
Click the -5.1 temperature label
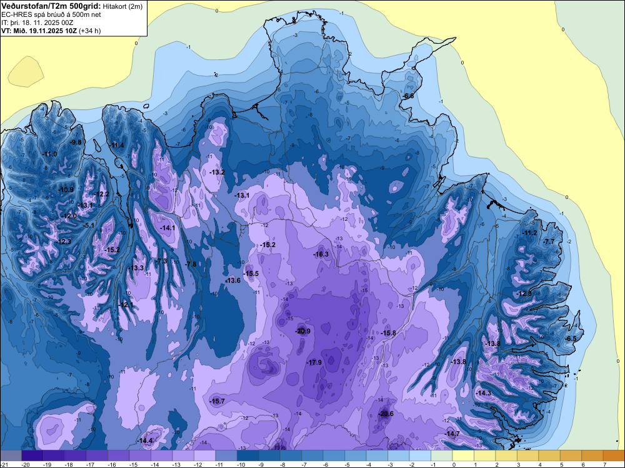pyautogui.click(x=89, y=225)
